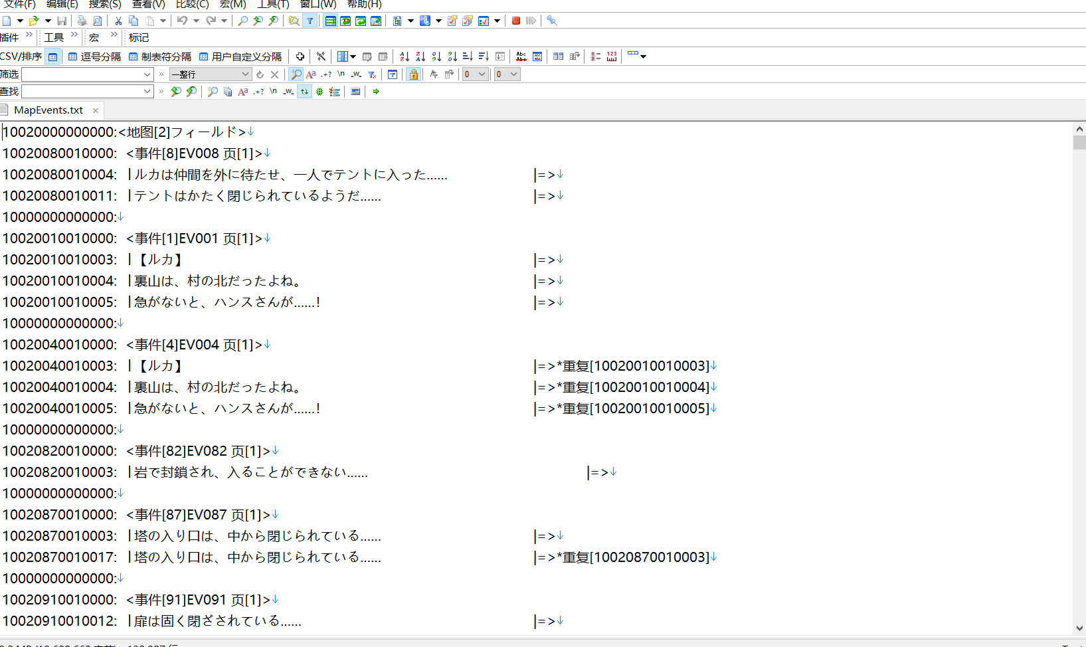1086x647 pixels.
Task: Switch to 逗号分隔 comma-separated mode
Action: click(94, 56)
